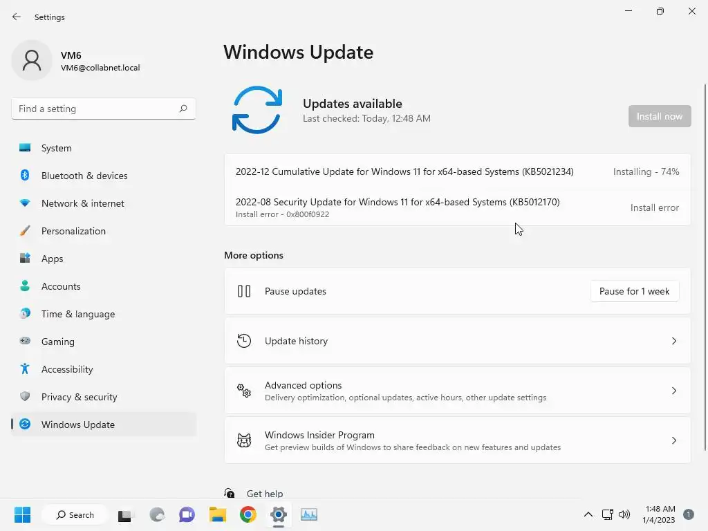Click the Update history clock icon
This screenshot has height=531, width=708.
(244, 341)
